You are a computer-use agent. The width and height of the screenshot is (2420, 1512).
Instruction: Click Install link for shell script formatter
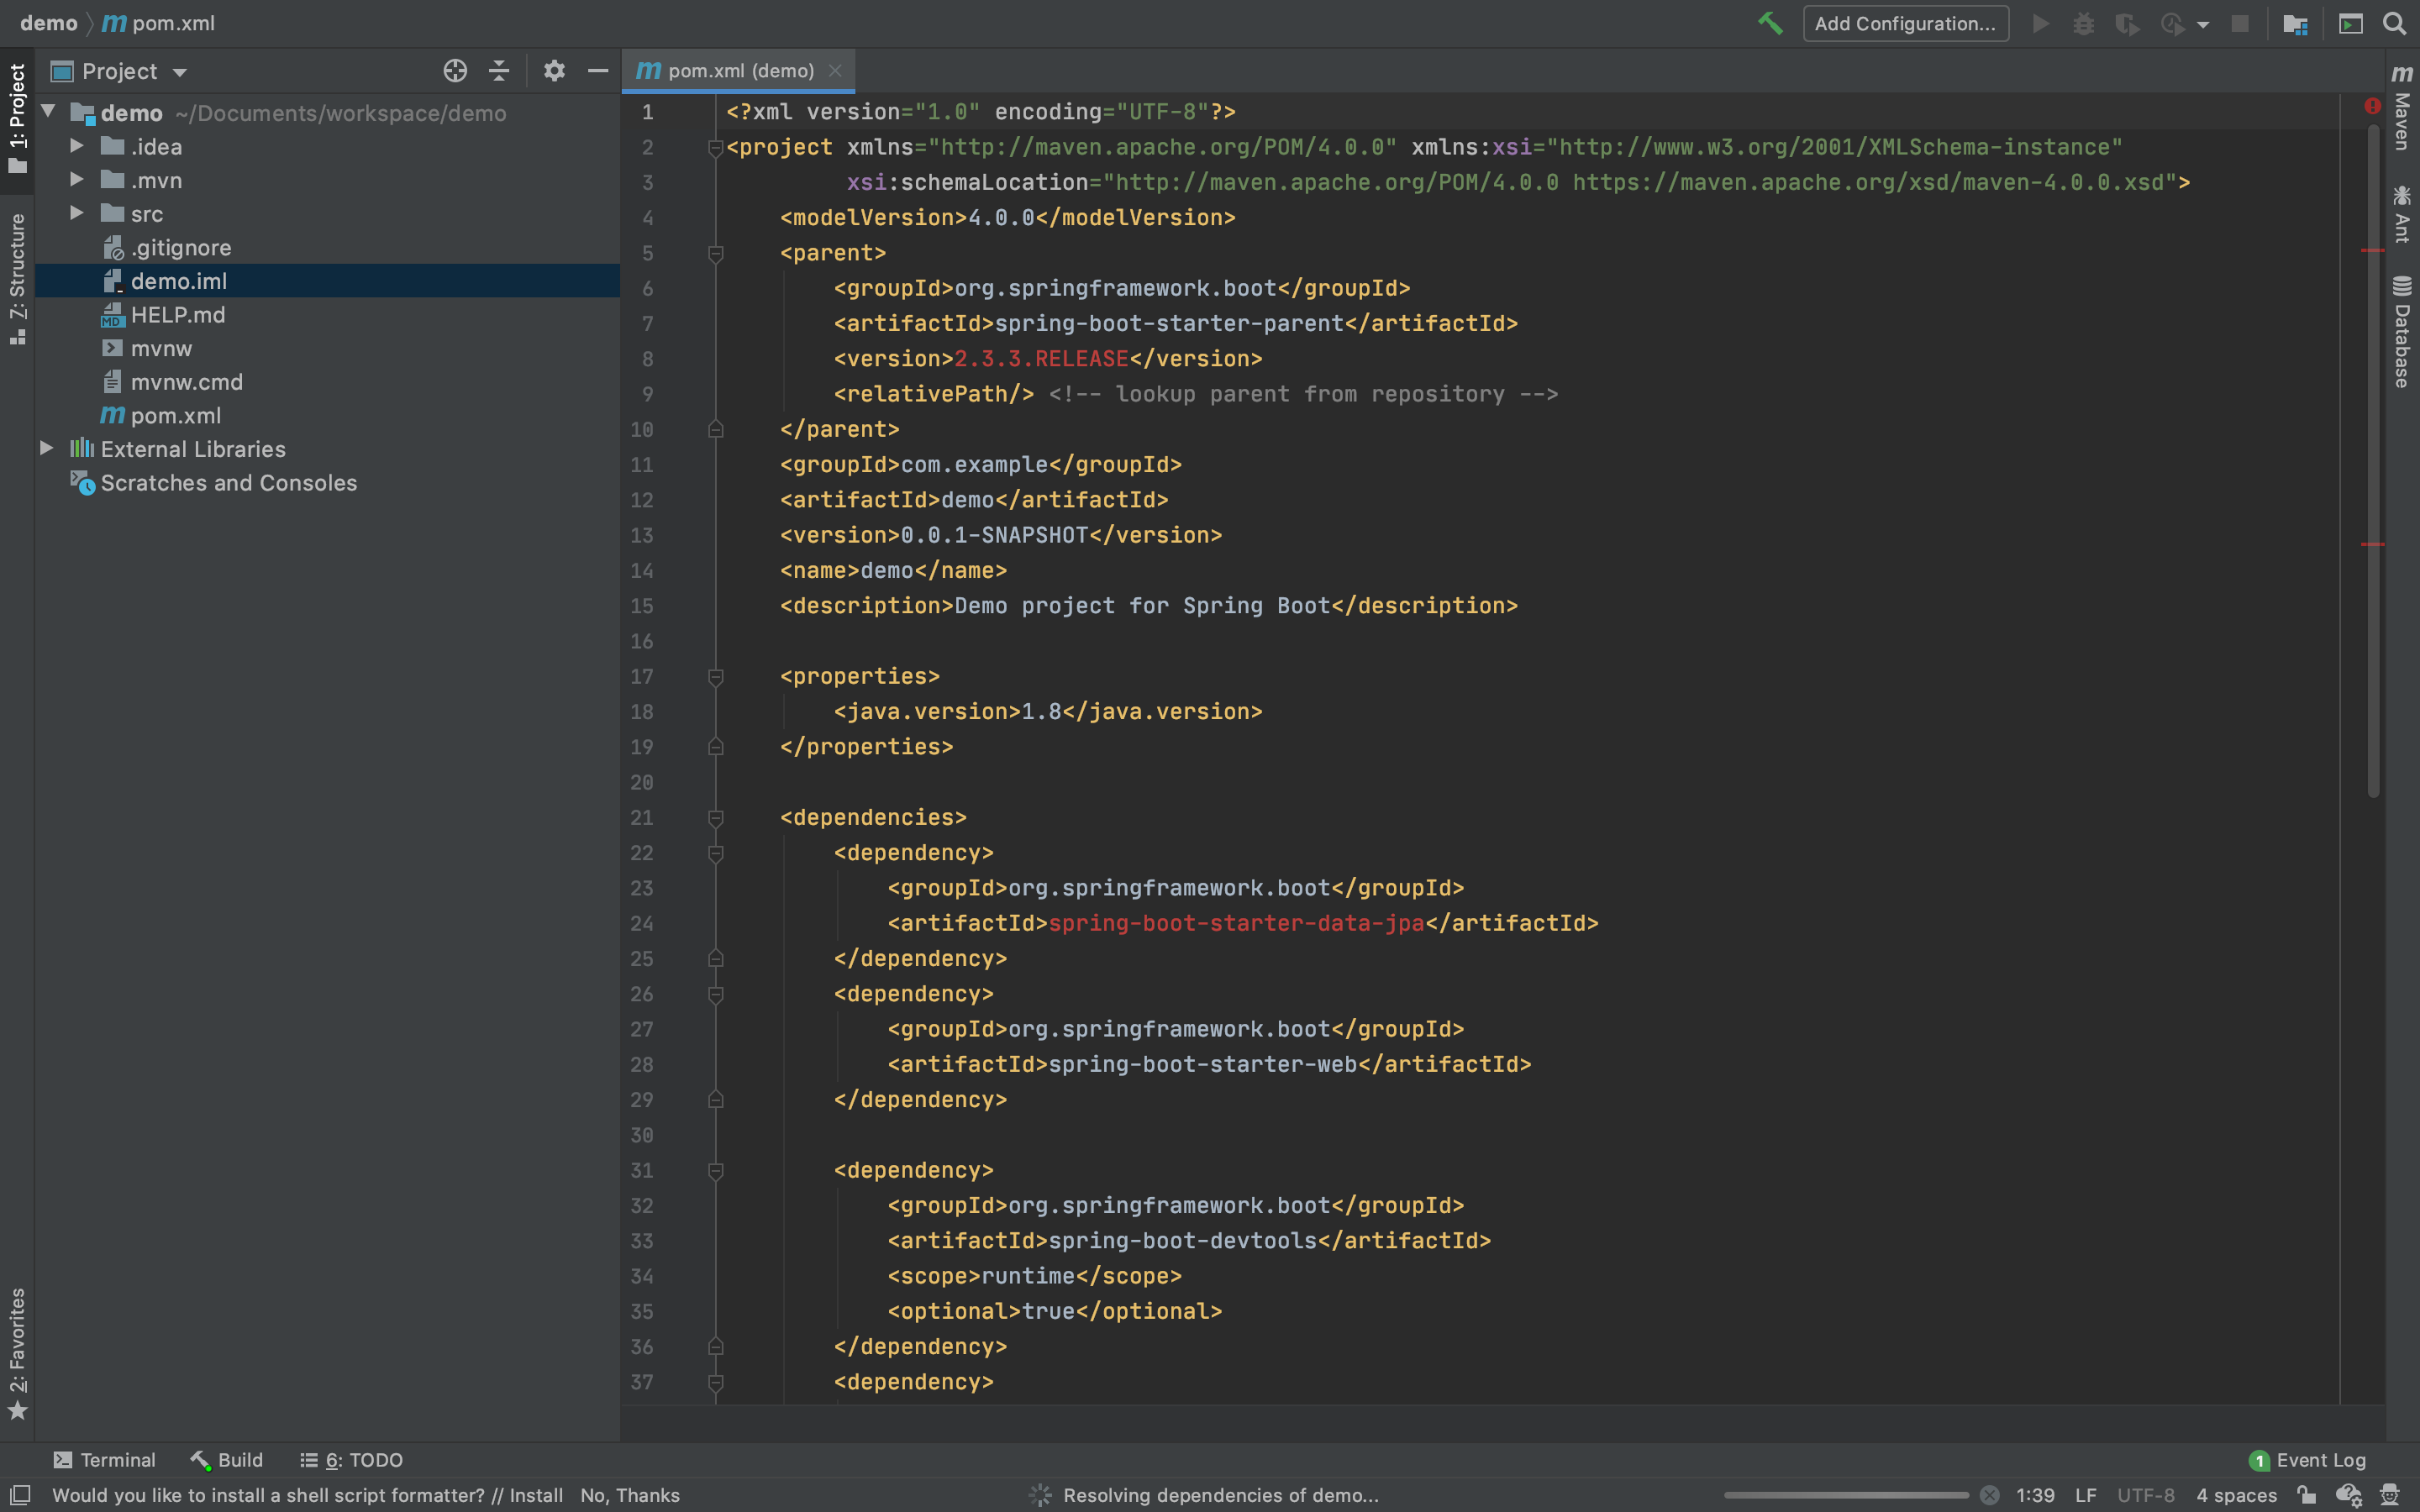click(536, 1495)
